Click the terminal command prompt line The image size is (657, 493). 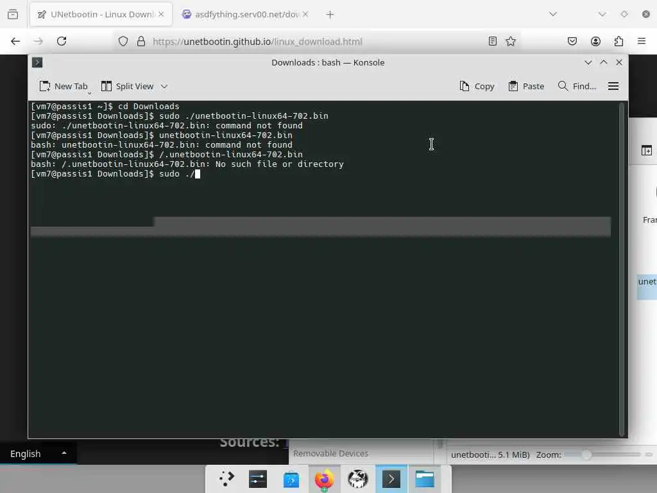[x=115, y=174]
